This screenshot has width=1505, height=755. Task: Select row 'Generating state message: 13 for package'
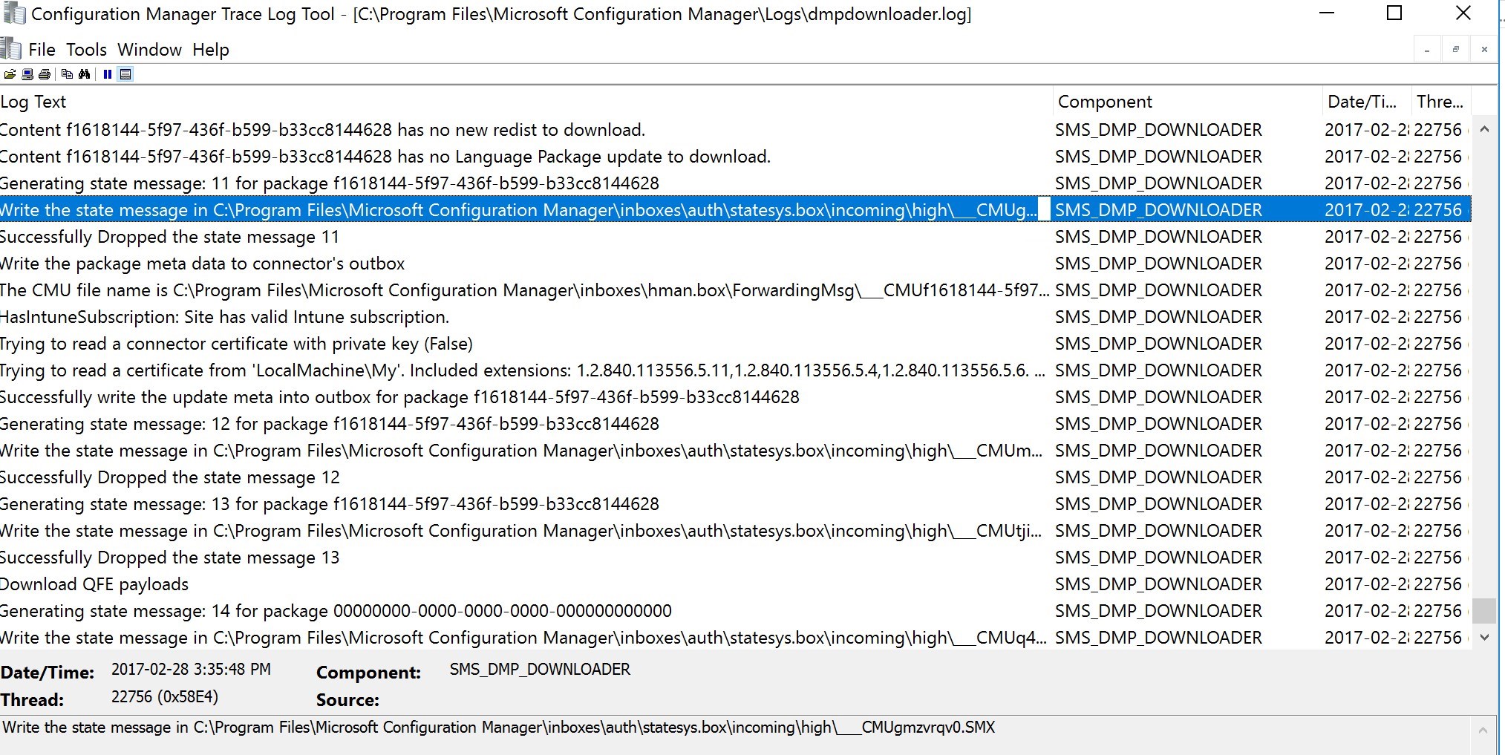pos(735,504)
